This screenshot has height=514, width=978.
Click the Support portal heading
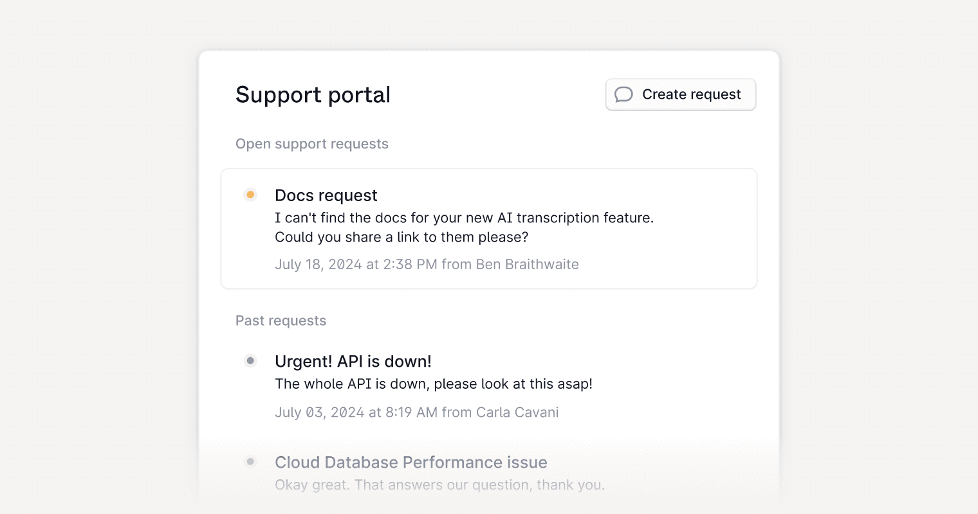(313, 94)
